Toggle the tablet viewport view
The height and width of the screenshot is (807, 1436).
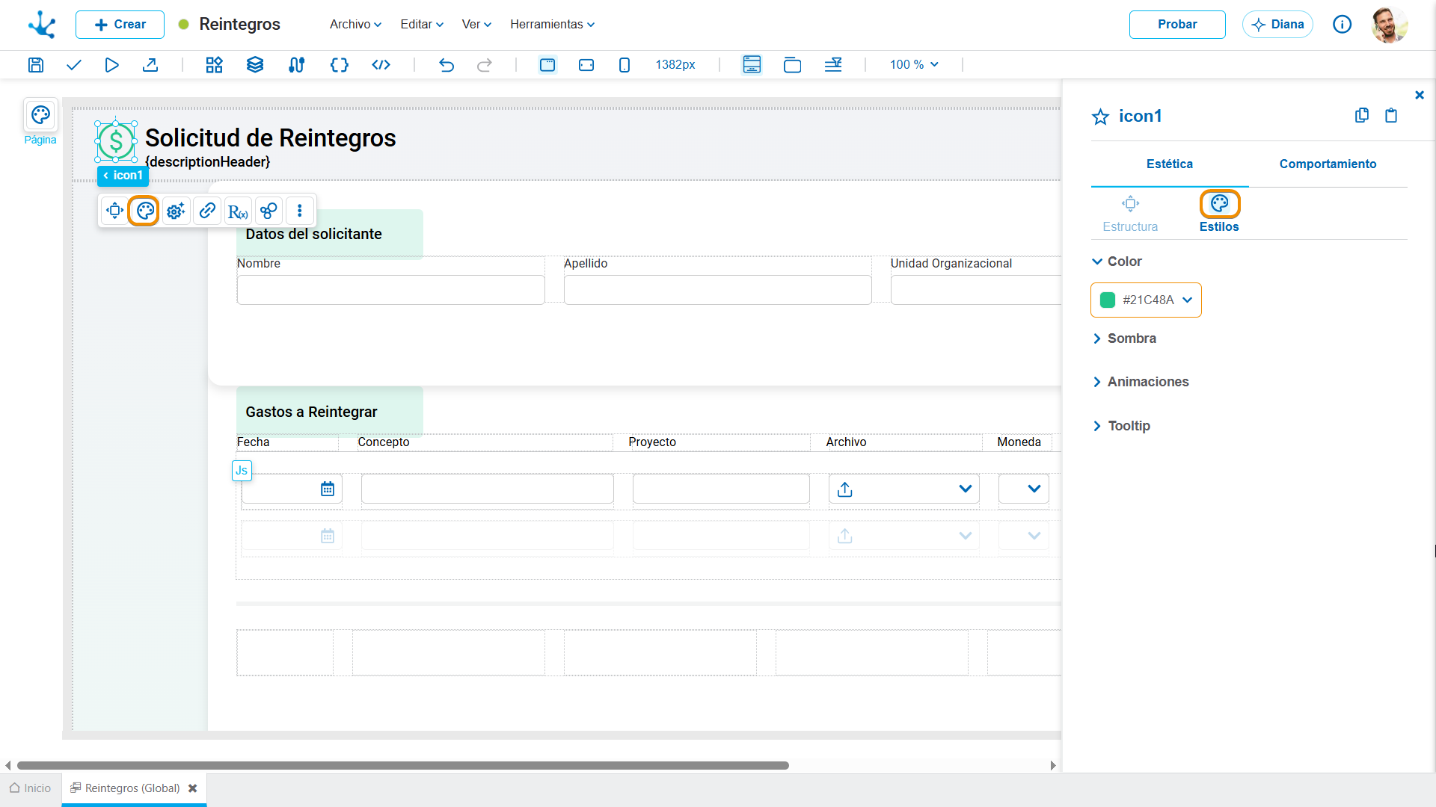point(586,65)
